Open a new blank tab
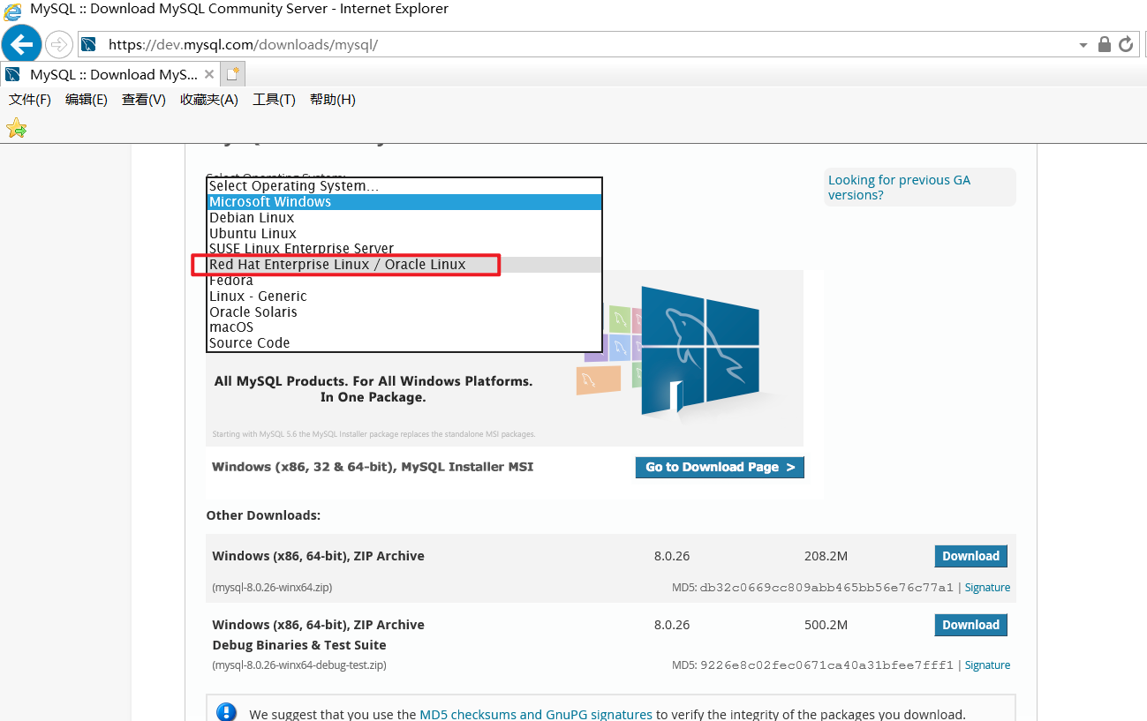This screenshot has height=721, width=1147. (x=233, y=74)
